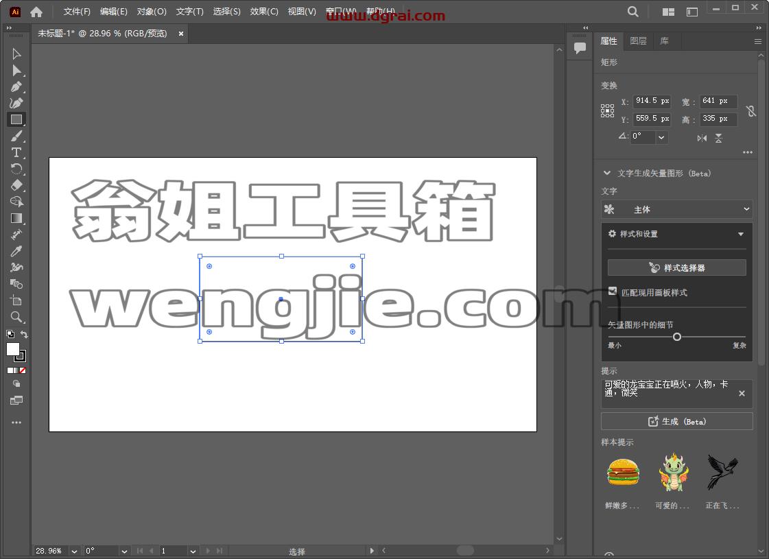Select the None color mode swatch
The height and width of the screenshot is (559, 769).
(x=23, y=370)
